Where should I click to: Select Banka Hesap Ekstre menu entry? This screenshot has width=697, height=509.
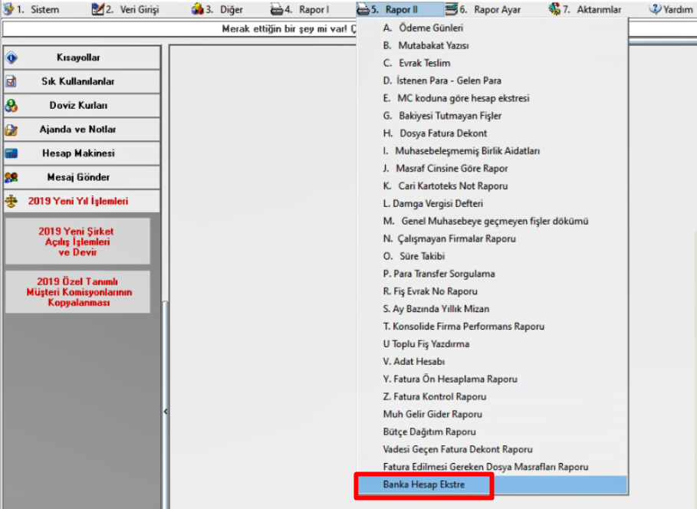pyautogui.click(x=424, y=484)
